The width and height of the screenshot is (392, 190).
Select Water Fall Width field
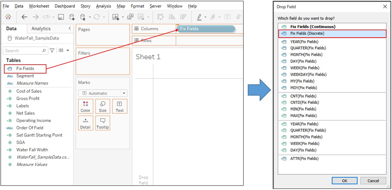pyautogui.click(x=32, y=149)
